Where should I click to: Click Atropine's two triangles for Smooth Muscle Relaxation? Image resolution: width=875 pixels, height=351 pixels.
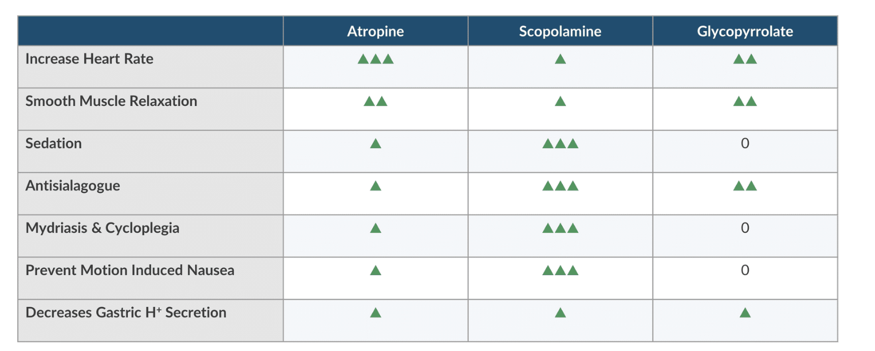pyautogui.click(x=376, y=101)
